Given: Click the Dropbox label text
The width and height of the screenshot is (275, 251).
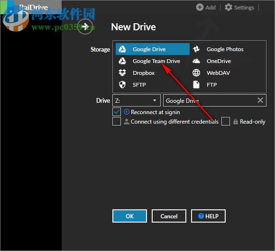Looking at the screenshot, I should (144, 73).
